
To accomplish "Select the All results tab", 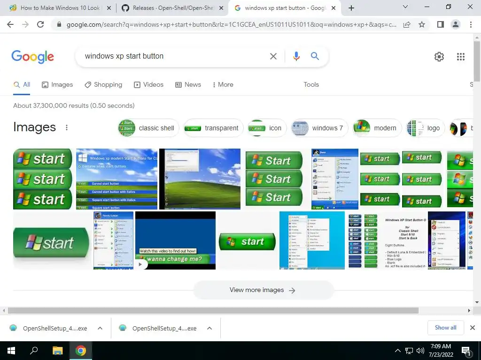I will 22,84.
